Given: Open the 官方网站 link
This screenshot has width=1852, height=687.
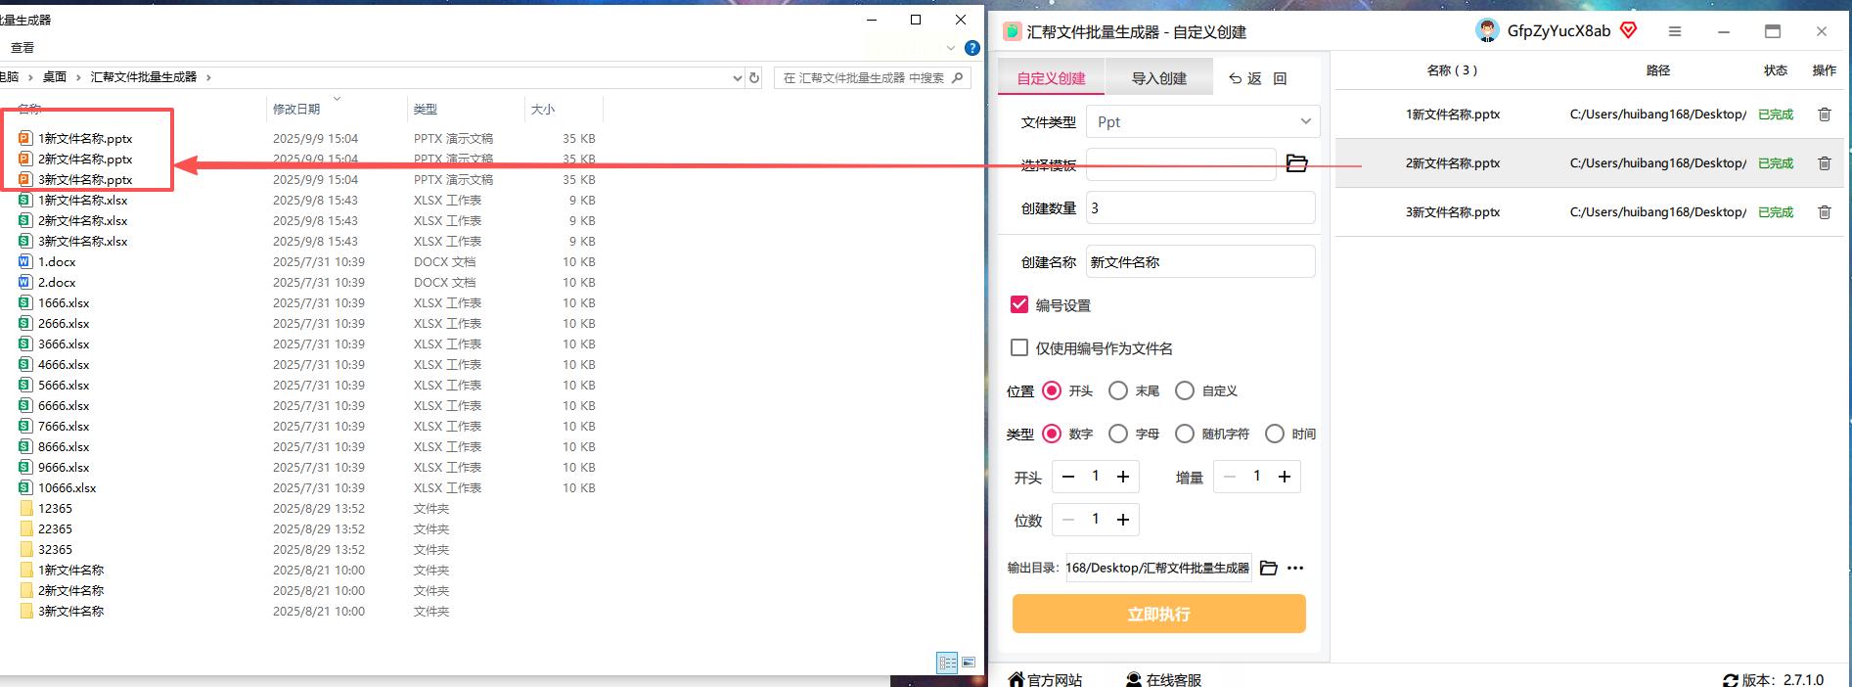Looking at the screenshot, I should [1046, 679].
